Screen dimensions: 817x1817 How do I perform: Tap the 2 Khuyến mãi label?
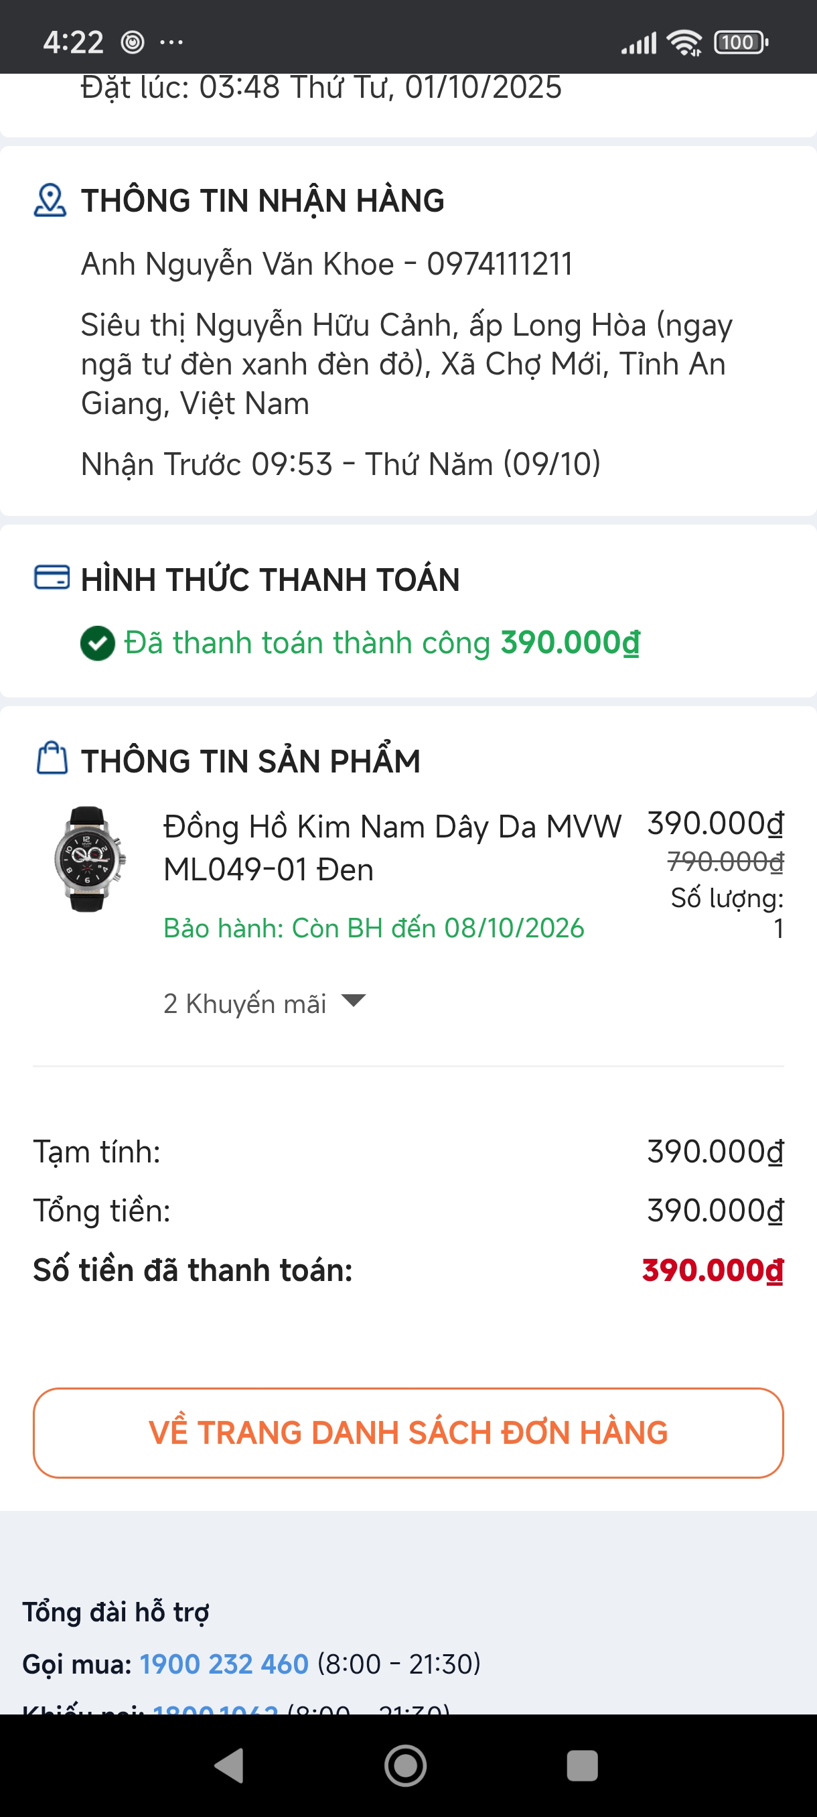coord(244,1003)
